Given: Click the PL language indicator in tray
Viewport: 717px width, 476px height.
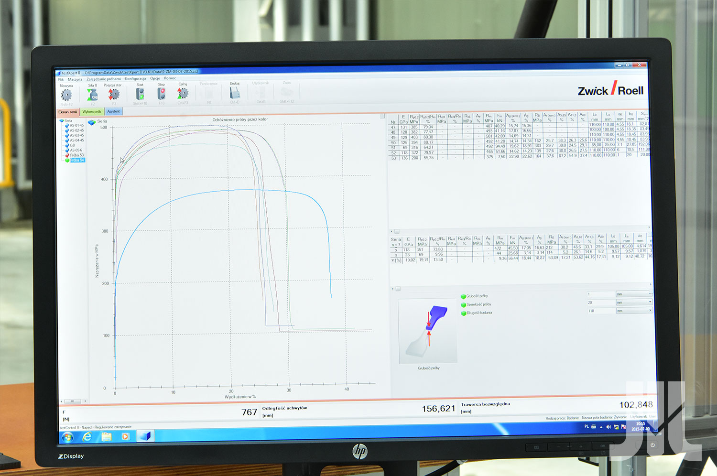Looking at the screenshot, I should coord(587,427).
